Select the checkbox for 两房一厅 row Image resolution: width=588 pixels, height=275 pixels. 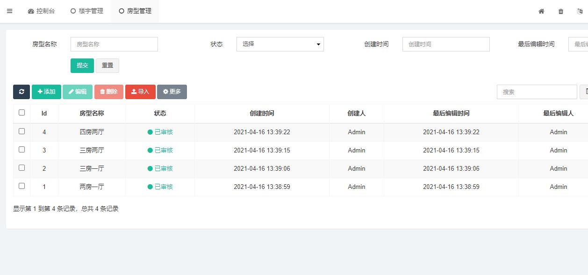coord(22,186)
